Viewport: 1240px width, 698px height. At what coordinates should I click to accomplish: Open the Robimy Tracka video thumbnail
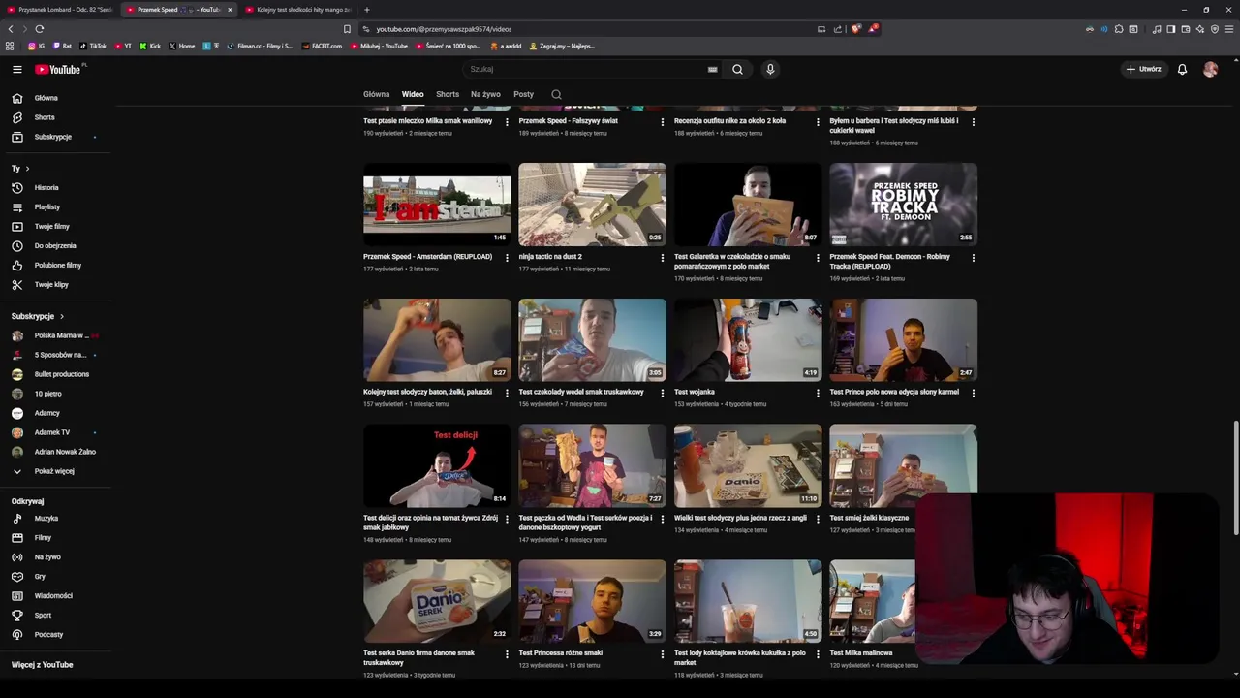click(903, 205)
